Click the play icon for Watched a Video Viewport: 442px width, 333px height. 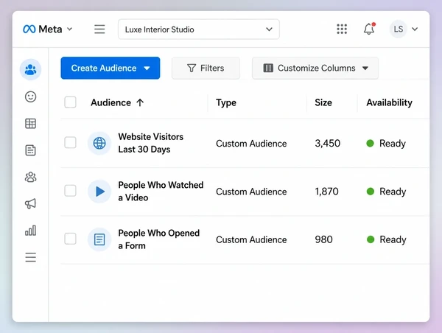coord(99,192)
